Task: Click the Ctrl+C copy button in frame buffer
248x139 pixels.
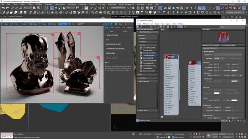Action: coord(24,24)
